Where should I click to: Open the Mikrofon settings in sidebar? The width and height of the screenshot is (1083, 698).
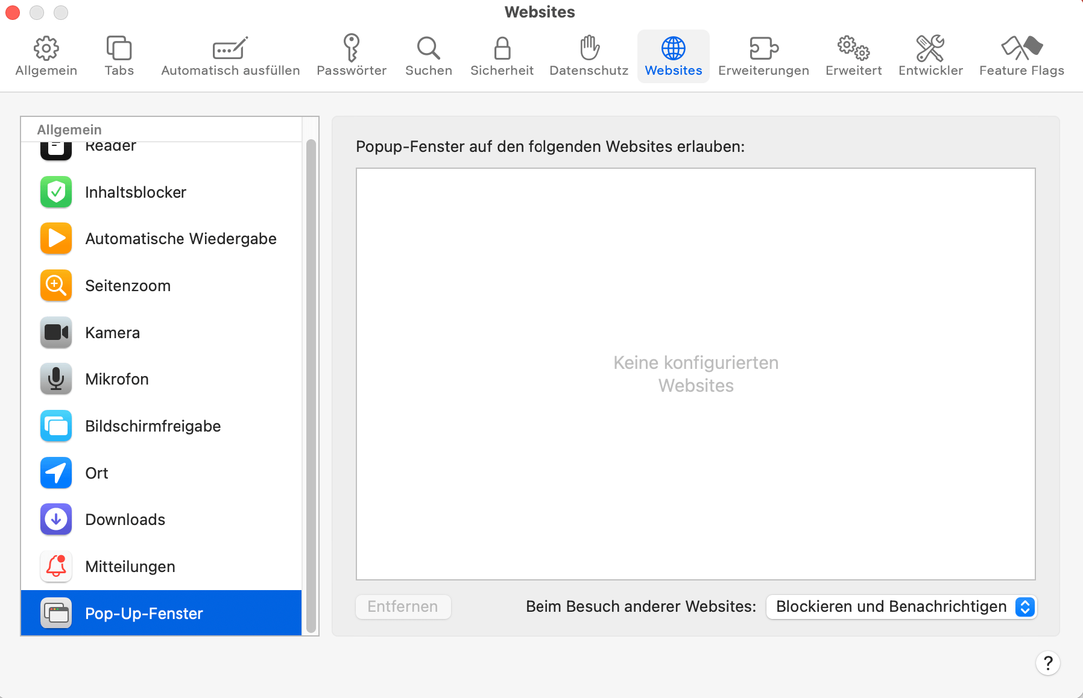(x=55, y=379)
